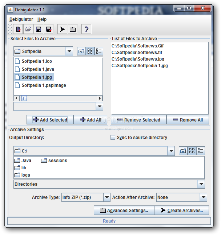Go up one folder in source browser
Image resolution: width=221 pixels, height=235 pixels.
(81, 51)
